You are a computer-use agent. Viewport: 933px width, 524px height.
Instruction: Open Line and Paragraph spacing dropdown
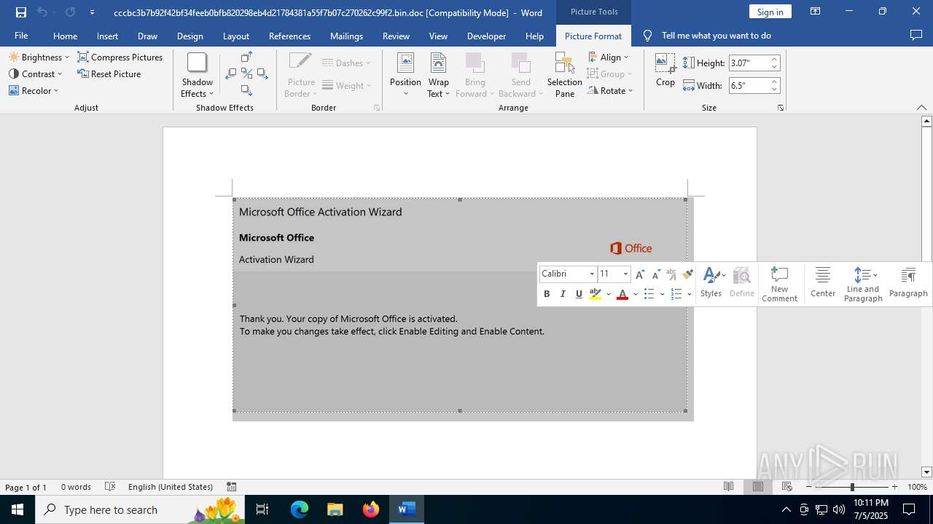pyautogui.click(x=863, y=285)
